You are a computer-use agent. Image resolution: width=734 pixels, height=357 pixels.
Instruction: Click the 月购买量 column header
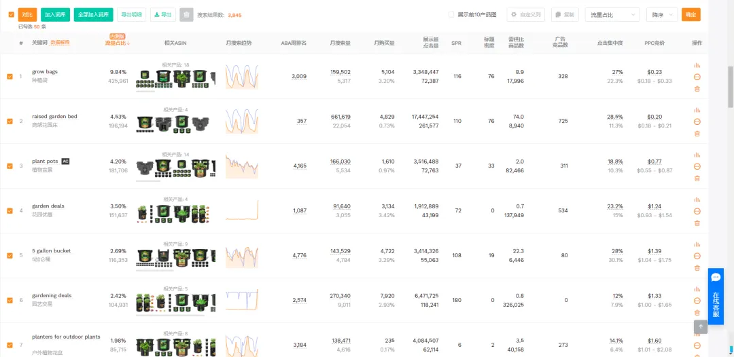pos(384,43)
